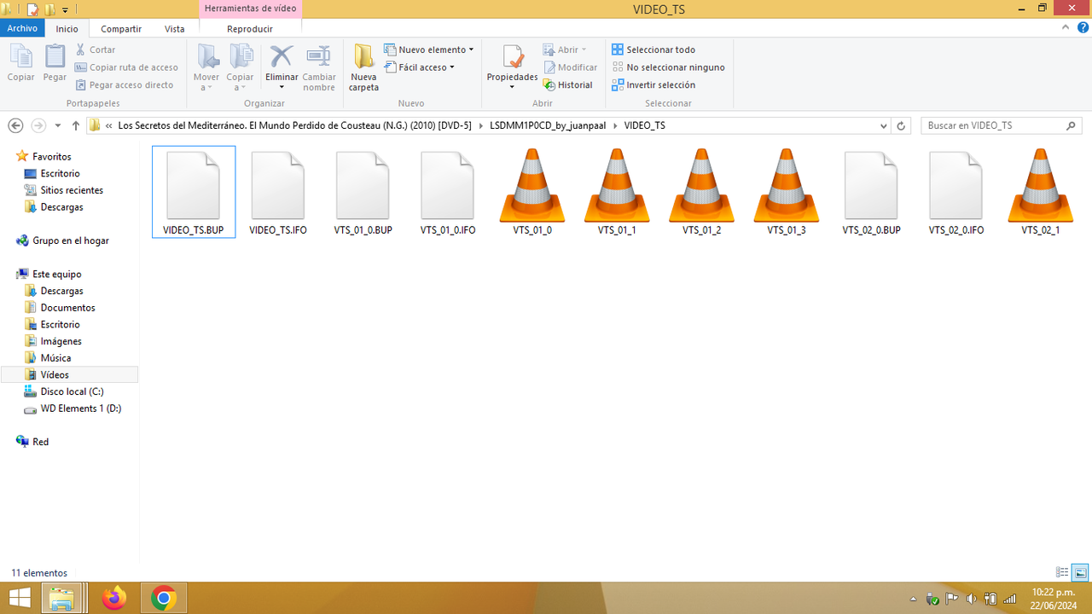Open recent locations dropdown arrow
This screenshot has height=614, width=1092.
pyautogui.click(x=58, y=125)
